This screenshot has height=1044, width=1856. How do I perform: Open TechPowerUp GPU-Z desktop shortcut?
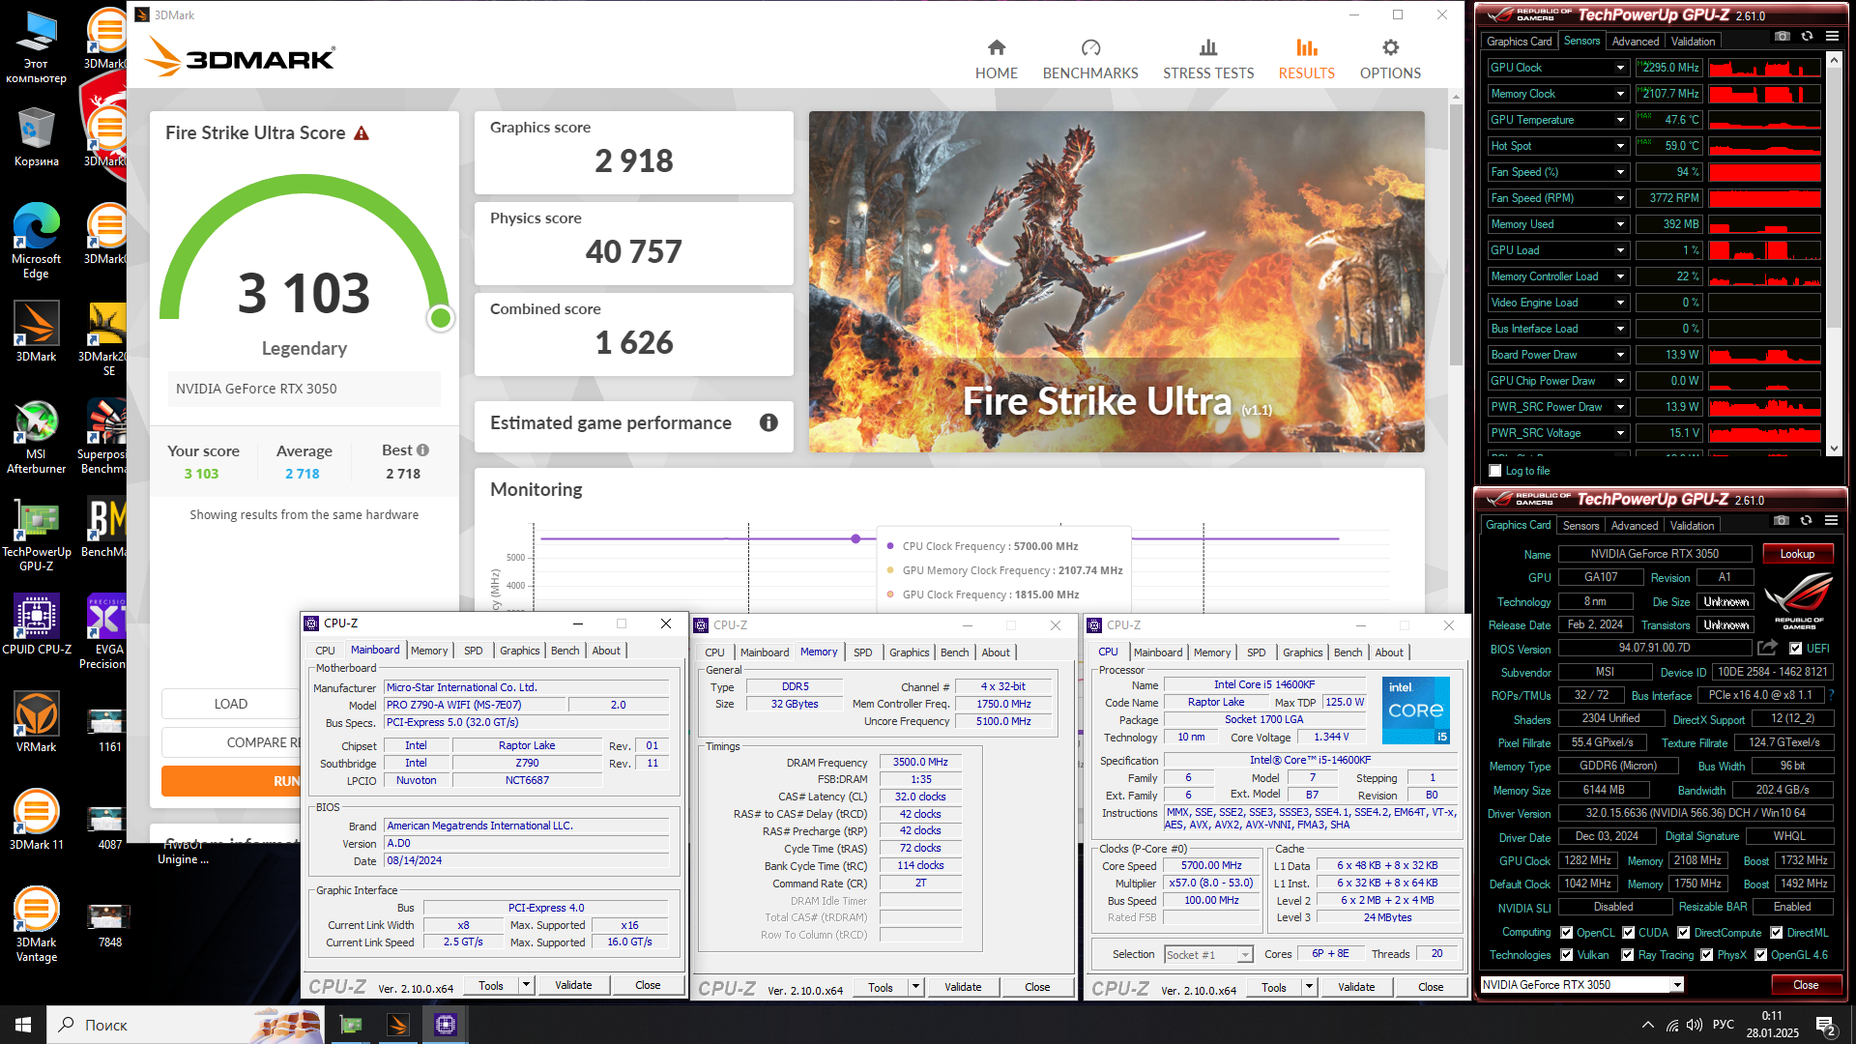pos(36,535)
